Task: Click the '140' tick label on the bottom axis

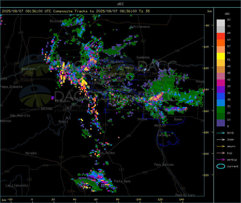Action: pyautogui.click(x=182, y=199)
